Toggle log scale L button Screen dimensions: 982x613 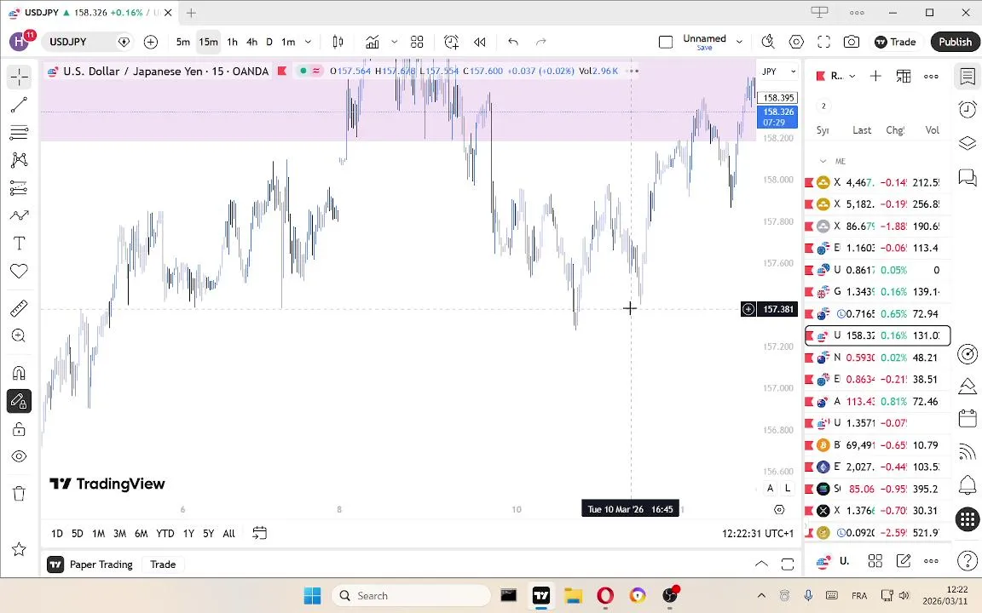788,489
